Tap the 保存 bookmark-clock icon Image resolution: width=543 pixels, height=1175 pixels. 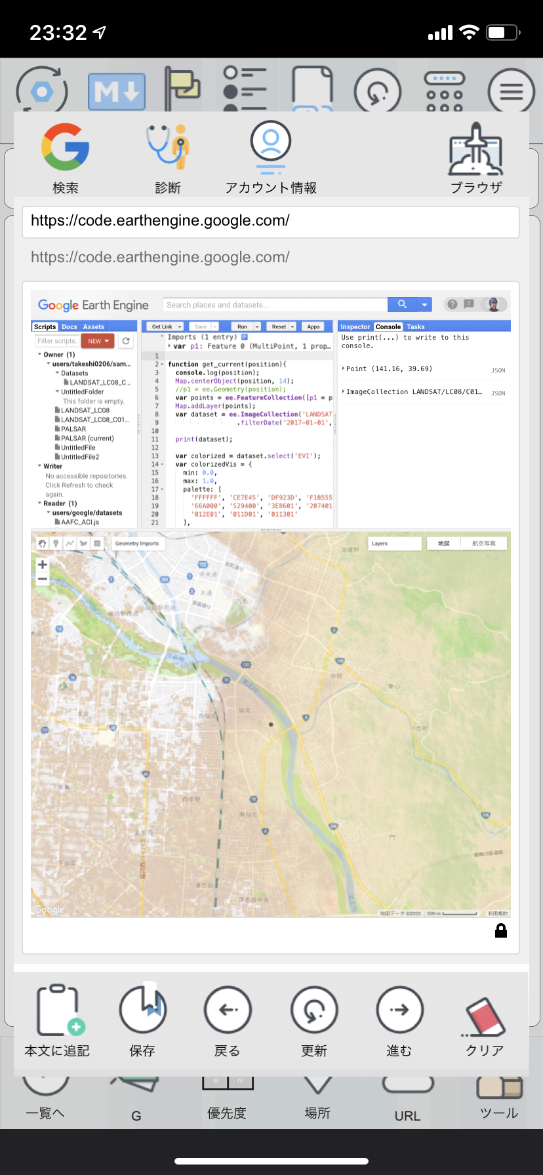[x=142, y=1008]
